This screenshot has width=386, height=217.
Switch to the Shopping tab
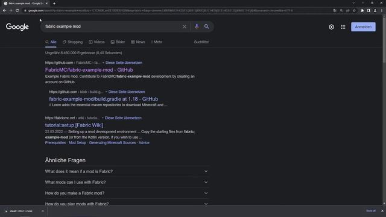(x=72, y=42)
